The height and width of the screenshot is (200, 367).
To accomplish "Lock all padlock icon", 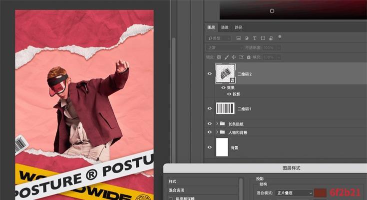I will [249, 57].
